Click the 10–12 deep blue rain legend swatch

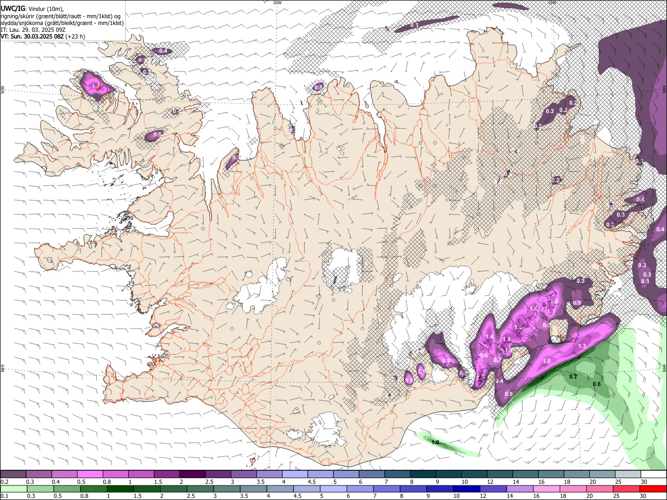(467, 489)
